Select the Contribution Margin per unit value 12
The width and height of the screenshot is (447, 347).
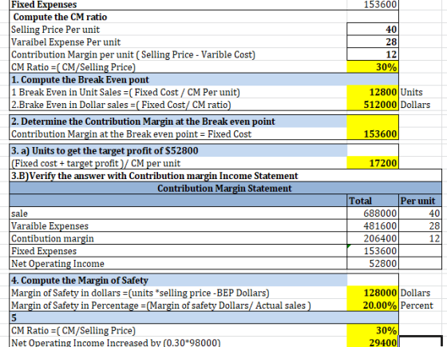373,54
